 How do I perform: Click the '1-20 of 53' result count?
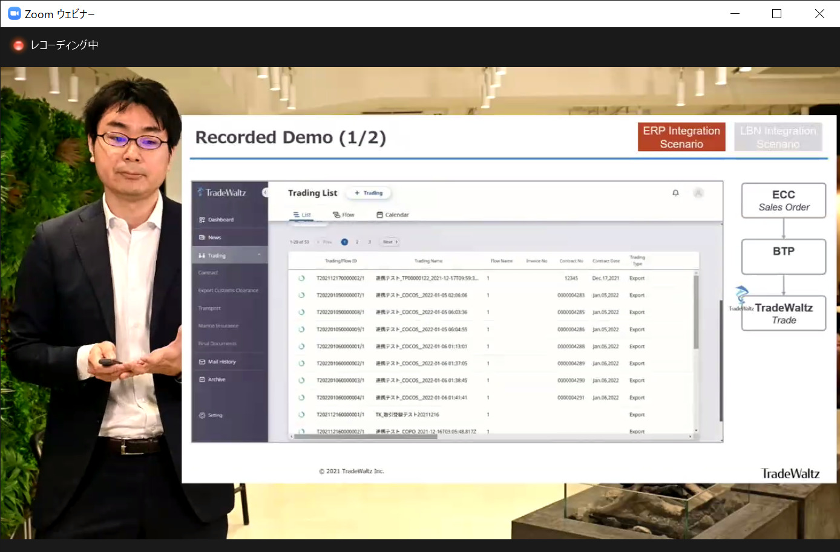click(x=300, y=242)
